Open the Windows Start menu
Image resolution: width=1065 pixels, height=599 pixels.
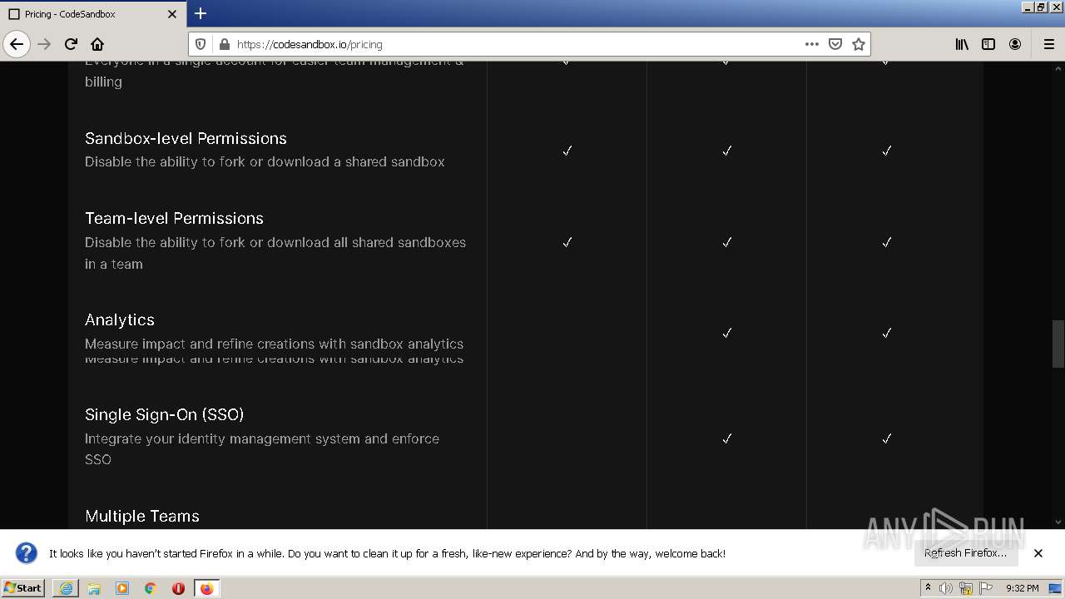pyautogui.click(x=22, y=588)
